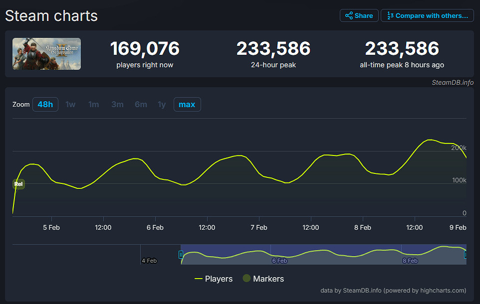Click the left navigator range handle
The width and height of the screenshot is (480, 304).
click(181, 255)
